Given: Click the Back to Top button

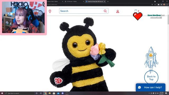Looking at the screenshot, I should [151, 77].
